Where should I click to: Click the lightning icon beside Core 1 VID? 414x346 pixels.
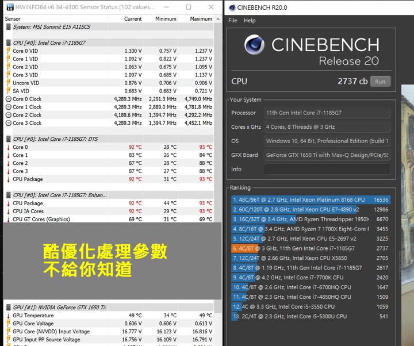pyautogui.click(x=9, y=59)
